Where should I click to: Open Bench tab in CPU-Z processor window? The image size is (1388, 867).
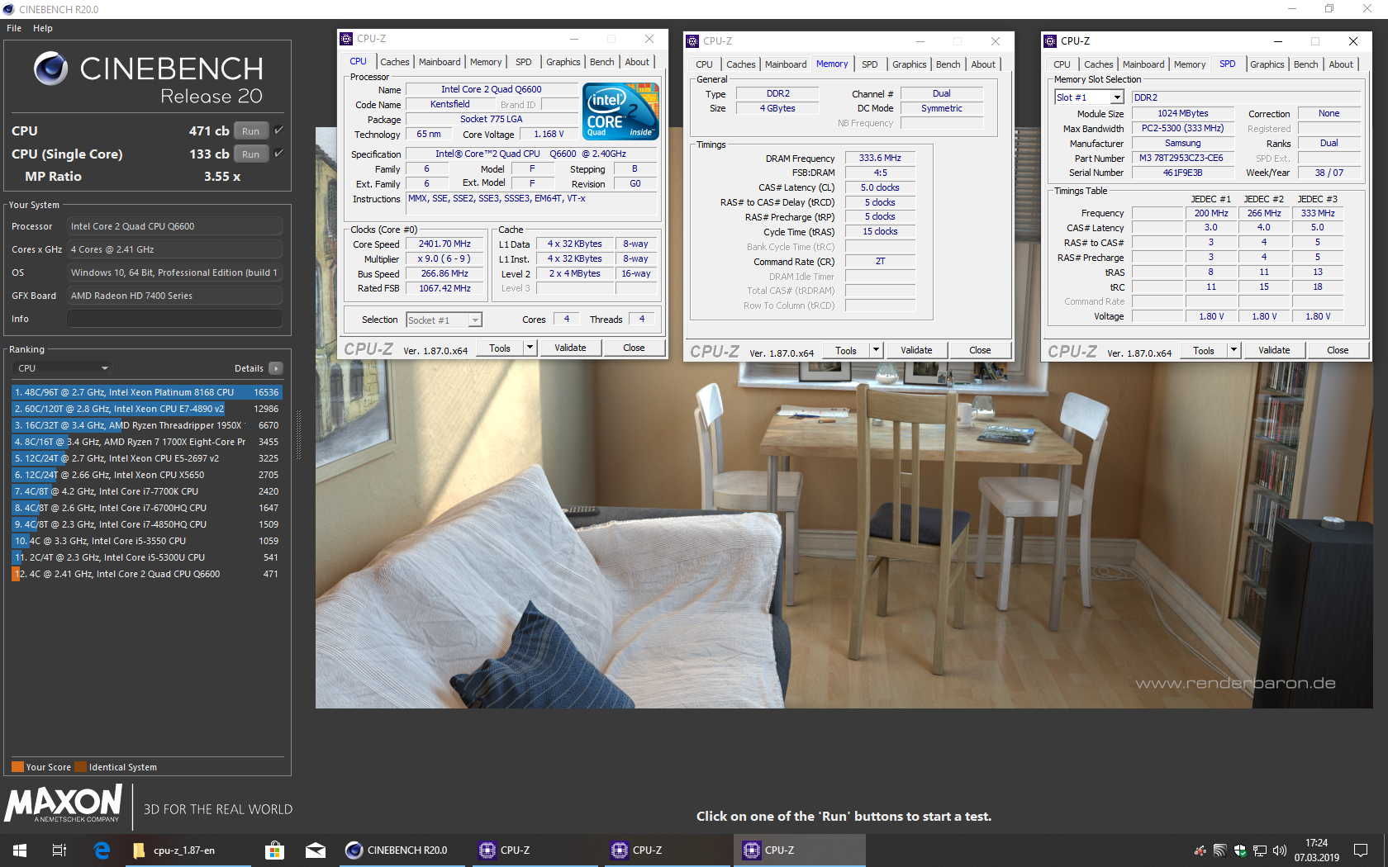(x=602, y=62)
